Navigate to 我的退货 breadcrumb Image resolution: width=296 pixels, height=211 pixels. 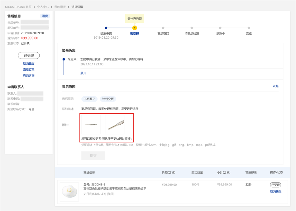60,7
